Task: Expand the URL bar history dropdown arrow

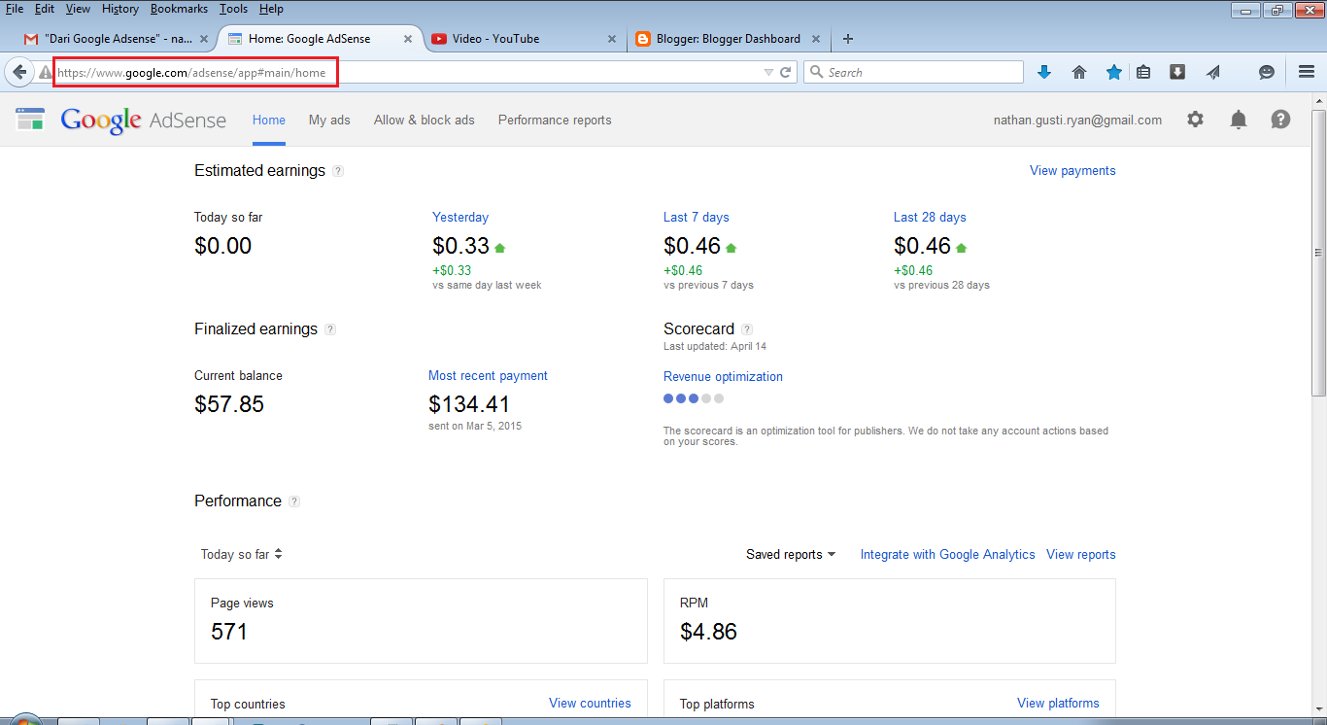Action: 768,73
